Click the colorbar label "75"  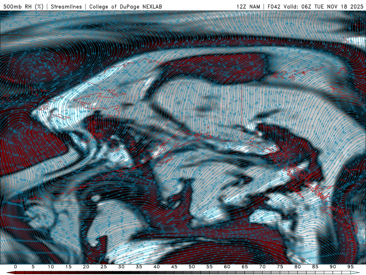(280, 267)
